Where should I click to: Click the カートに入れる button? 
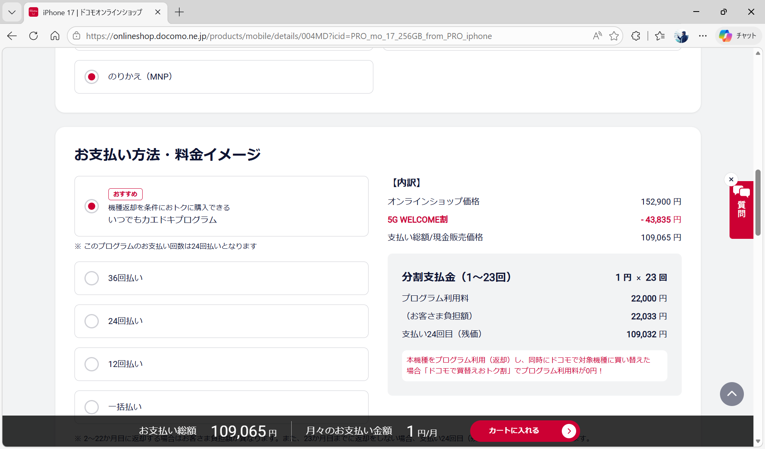524,431
